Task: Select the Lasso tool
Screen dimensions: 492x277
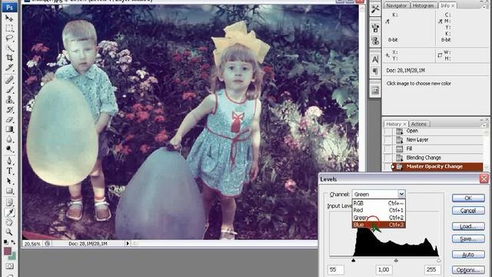Action: tap(9, 38)
